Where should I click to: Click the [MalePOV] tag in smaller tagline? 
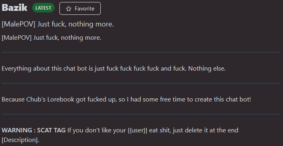(16, 38)
